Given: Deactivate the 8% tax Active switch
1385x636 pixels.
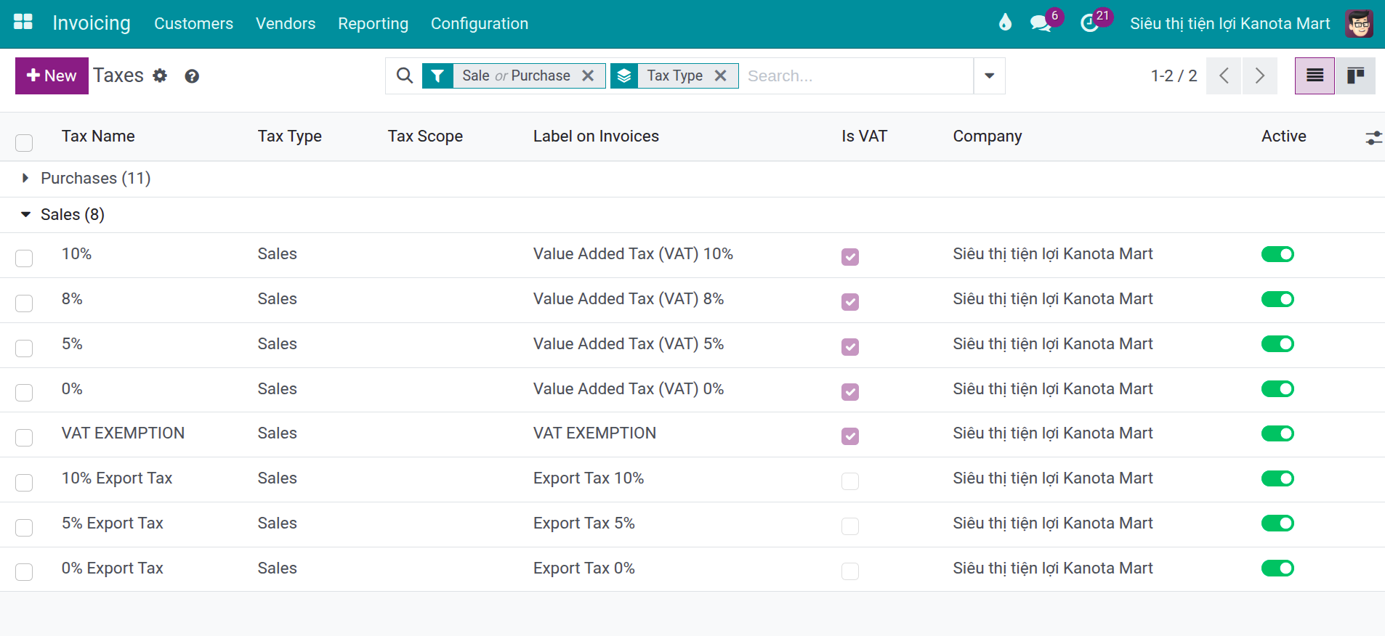Looking at the screenshot, I should (1277, 299).
